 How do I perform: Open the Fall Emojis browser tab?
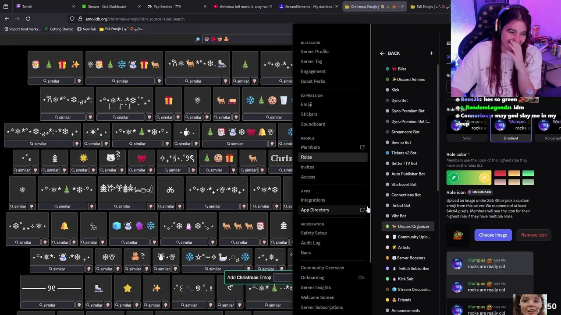pos(430,7)
